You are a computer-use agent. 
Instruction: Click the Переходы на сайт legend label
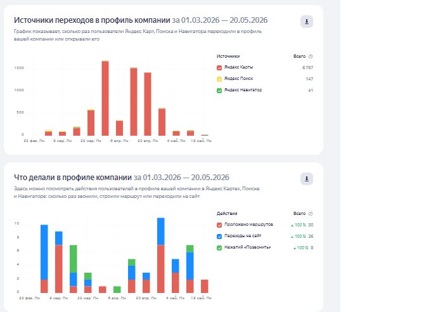(243, 236)
